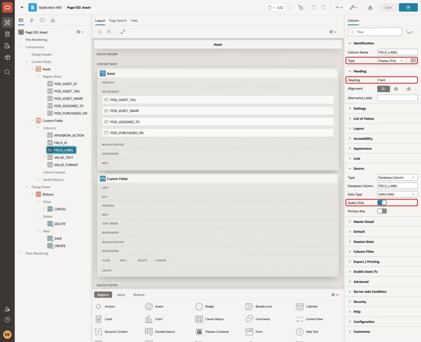The height and width of the screenshot is (342, 421).
Task: Collapse the Custom Fields tree node
Action: click(32, 120)
